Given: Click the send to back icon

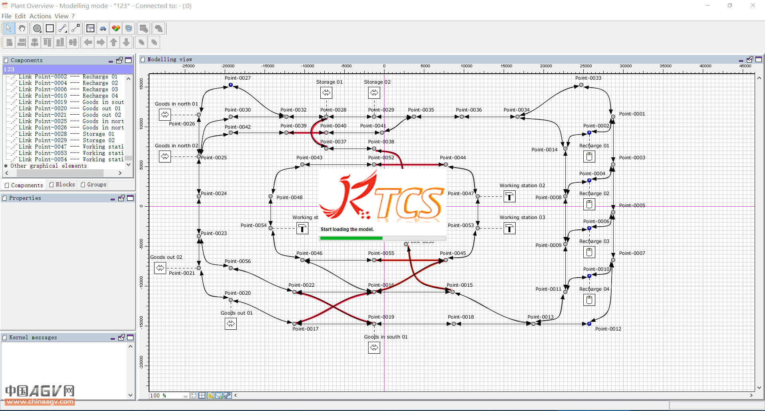Looking at the screenshot, I should pos(154,42).
